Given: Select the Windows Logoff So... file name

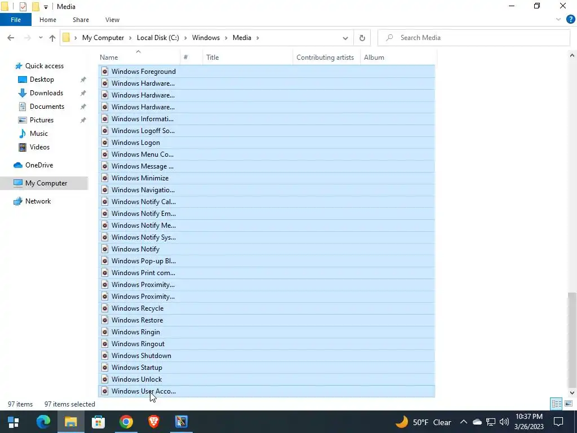Looking at the screenshot, I should pyautogui.click(x=143, y=131).
